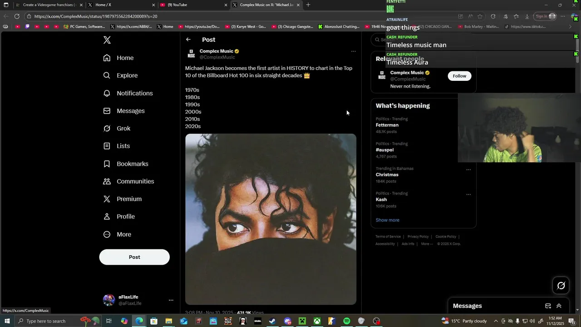The image size is (581, 327).
Task: Click back arrow next to Post
Action: (x=188, y=40)
